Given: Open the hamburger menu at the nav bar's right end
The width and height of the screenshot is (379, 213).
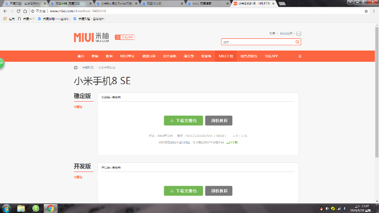Looking at the screenshot, I should pos(300,56).
